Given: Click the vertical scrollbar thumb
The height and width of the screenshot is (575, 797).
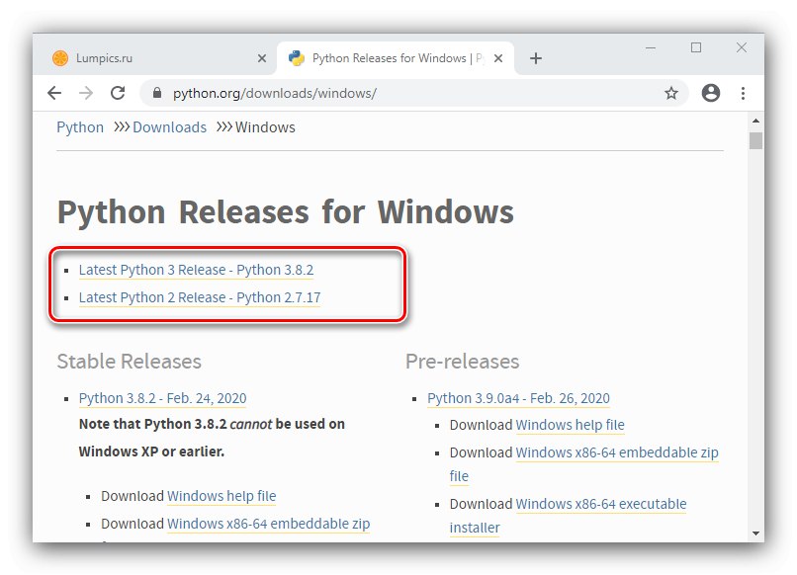Looking at the screenshot, I should pyautogui.click(x=755, y=140).
